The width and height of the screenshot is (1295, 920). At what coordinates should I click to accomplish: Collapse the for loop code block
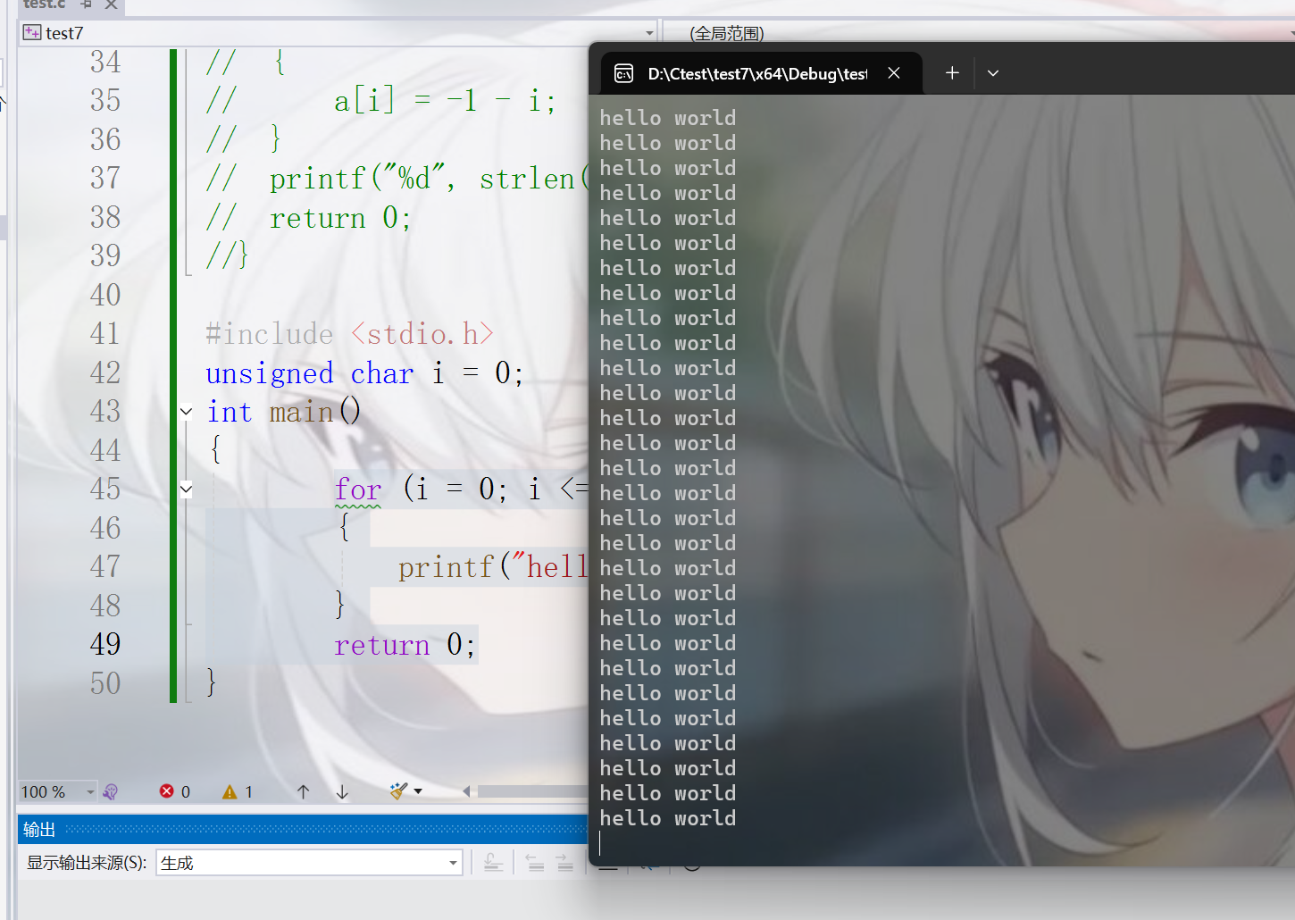click(186, 489)
